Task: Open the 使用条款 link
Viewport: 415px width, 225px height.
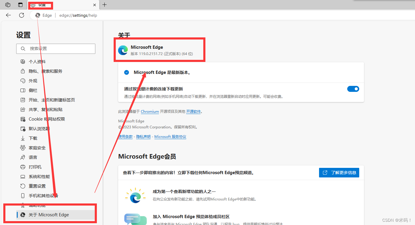Action: pyautogui.click(x=125, y=137)
